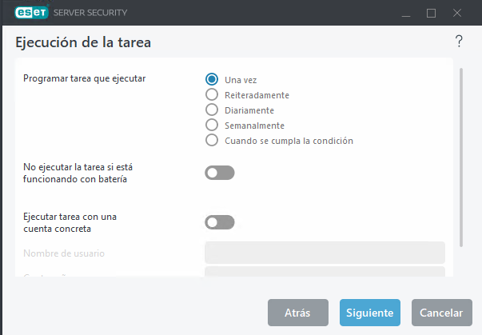Click the Cancelar button
Image resolution: width=482 pixels, height=335 pixels.
coord(442,313)
